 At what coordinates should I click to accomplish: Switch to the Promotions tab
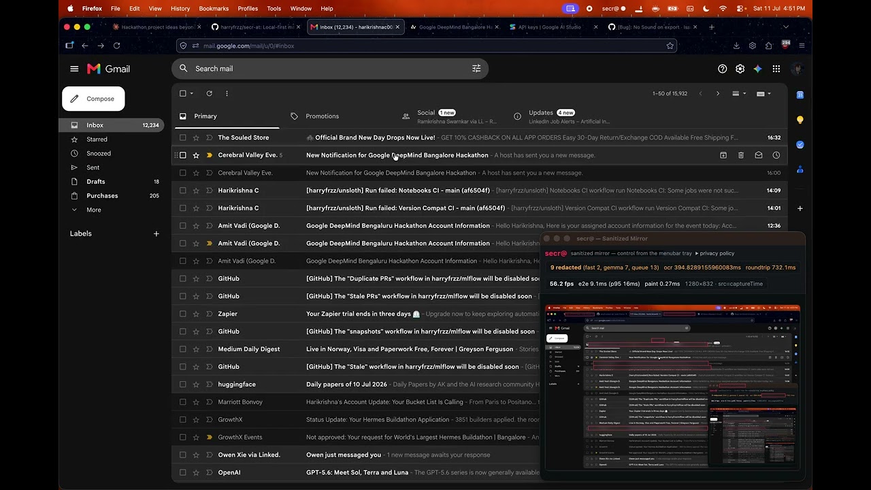pos(322,116)
